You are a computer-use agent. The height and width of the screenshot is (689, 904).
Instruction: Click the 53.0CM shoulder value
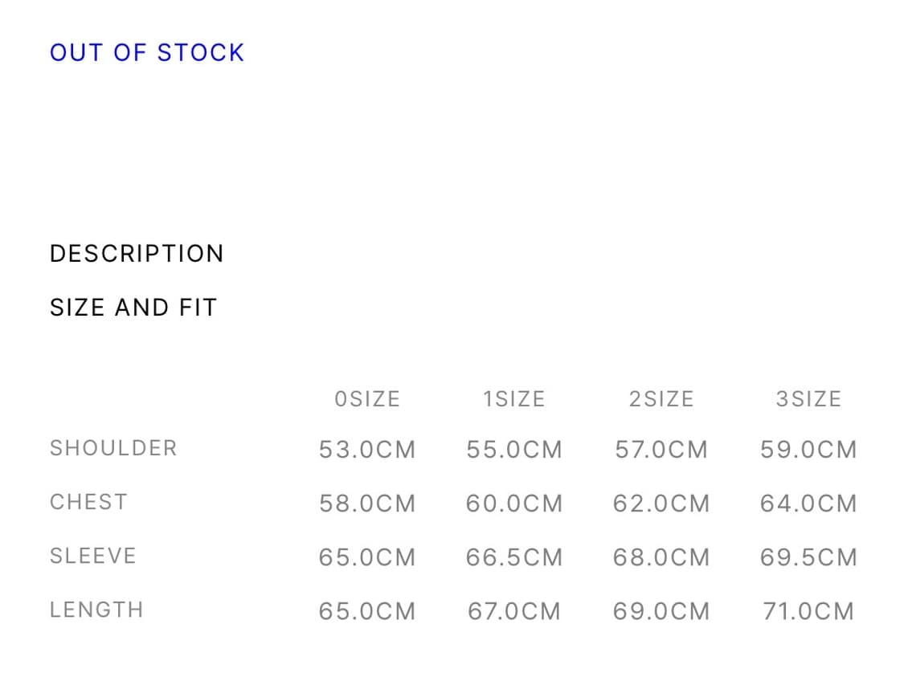click(x=367, y=450)
